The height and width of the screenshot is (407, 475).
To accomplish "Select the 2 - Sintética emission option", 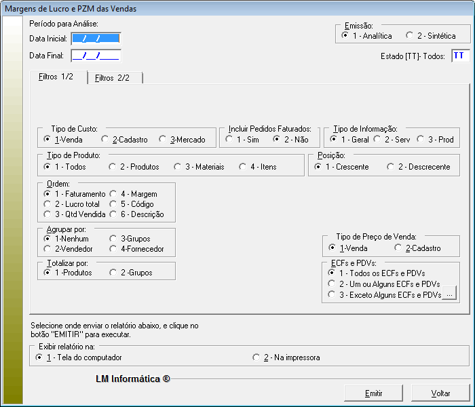I will (409, 36).
